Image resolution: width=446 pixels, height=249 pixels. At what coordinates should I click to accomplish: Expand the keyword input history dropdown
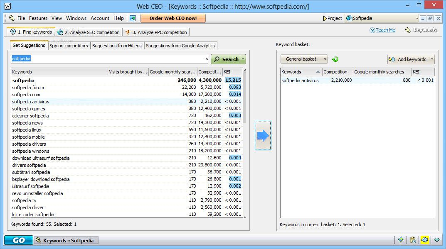207,59
